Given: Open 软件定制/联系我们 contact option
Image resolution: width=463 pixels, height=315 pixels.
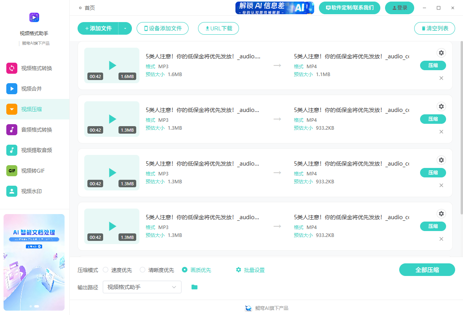Looking at the screenshot, I should pos(349,7).
